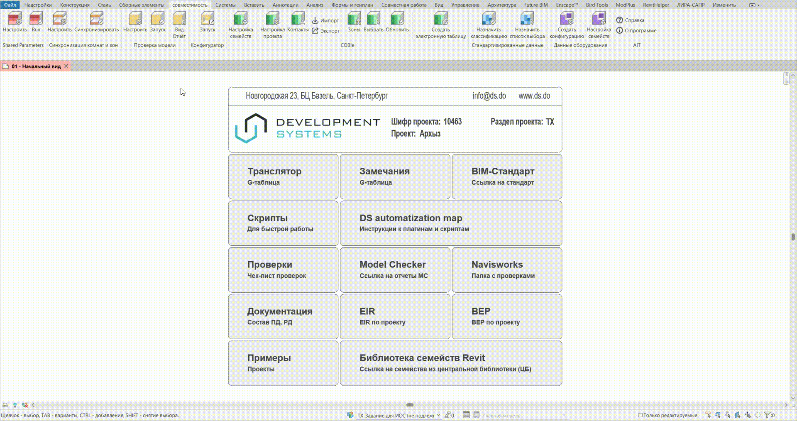Click Создать электронную таблицу

coord(440,25)
